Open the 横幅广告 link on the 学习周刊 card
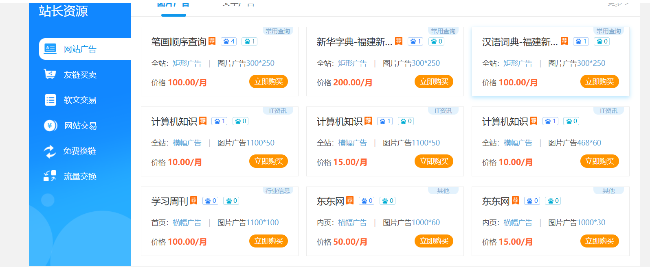650x267 pixels. point(187,223)
